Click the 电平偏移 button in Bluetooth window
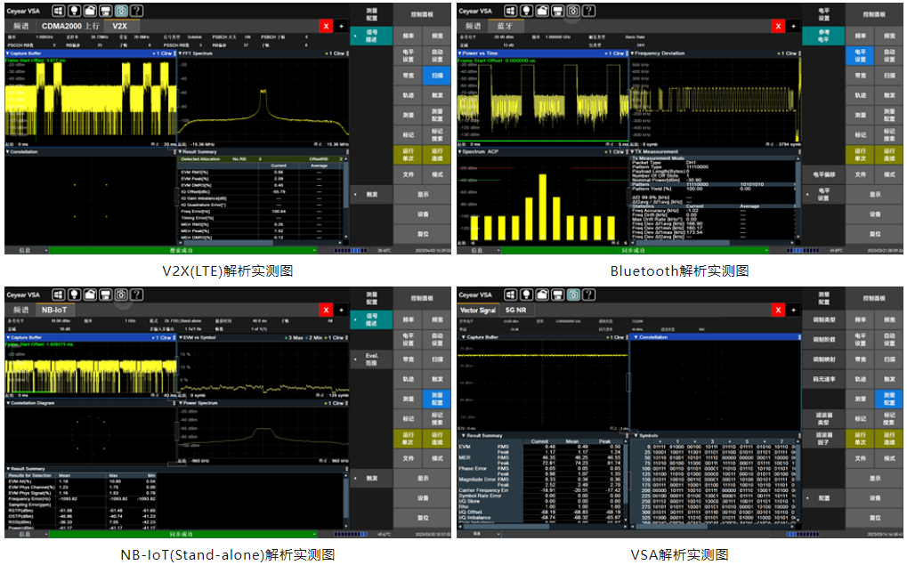The width and height of the screenshot is (907, 565). click(823, 174)
